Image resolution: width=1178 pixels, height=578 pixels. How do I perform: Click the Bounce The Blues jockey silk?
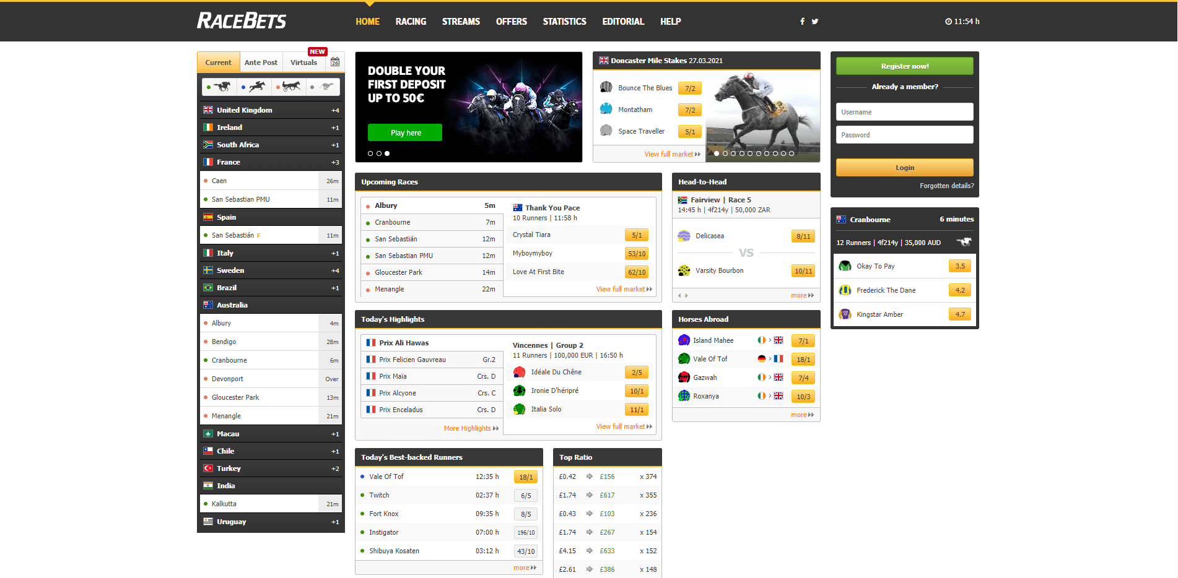606,87
